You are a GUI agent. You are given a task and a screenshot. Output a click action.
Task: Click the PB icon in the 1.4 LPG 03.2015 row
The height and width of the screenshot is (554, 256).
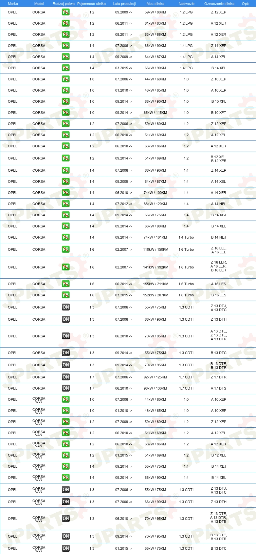[66, 68]
